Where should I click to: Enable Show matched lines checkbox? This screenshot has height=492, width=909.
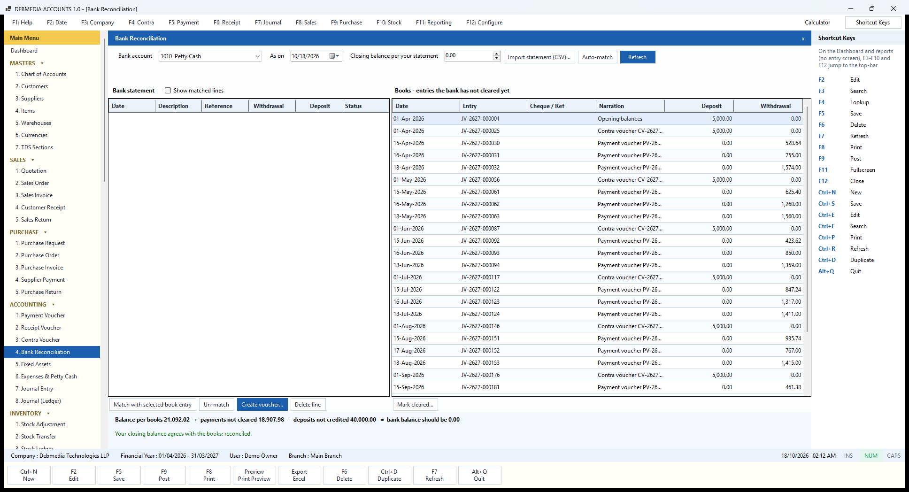click(168, 91)
